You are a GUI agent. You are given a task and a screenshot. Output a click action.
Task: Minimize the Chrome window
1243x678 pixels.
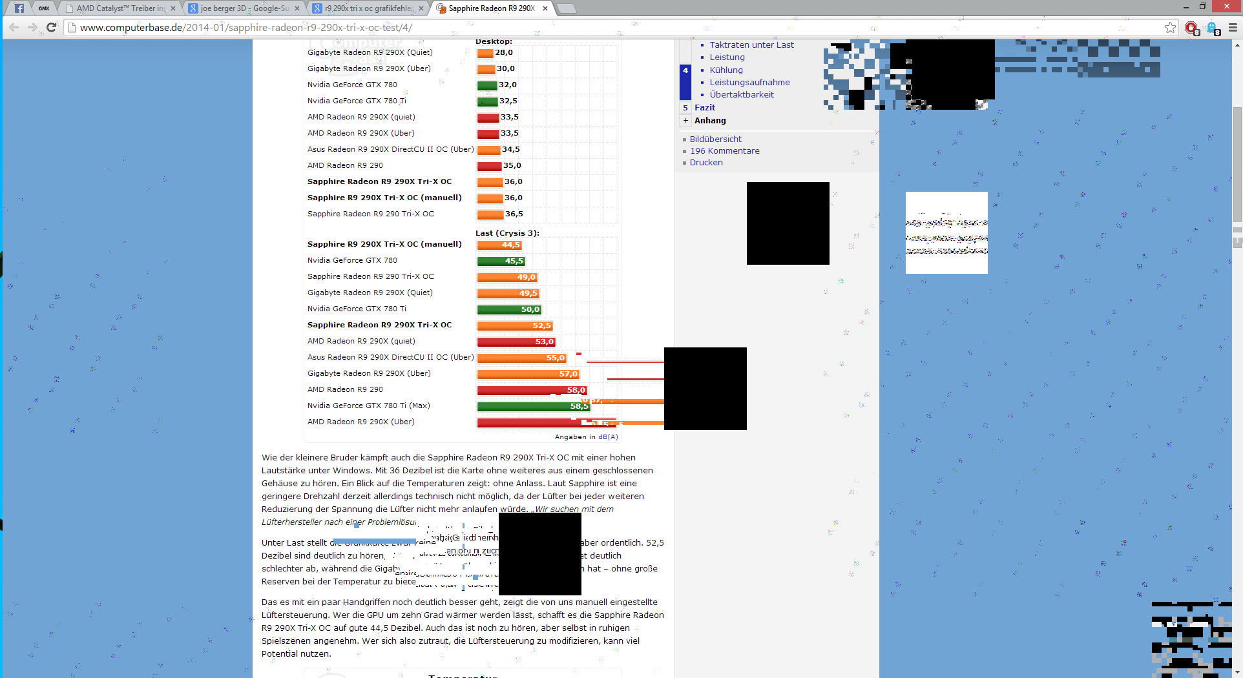point(1186,6)
